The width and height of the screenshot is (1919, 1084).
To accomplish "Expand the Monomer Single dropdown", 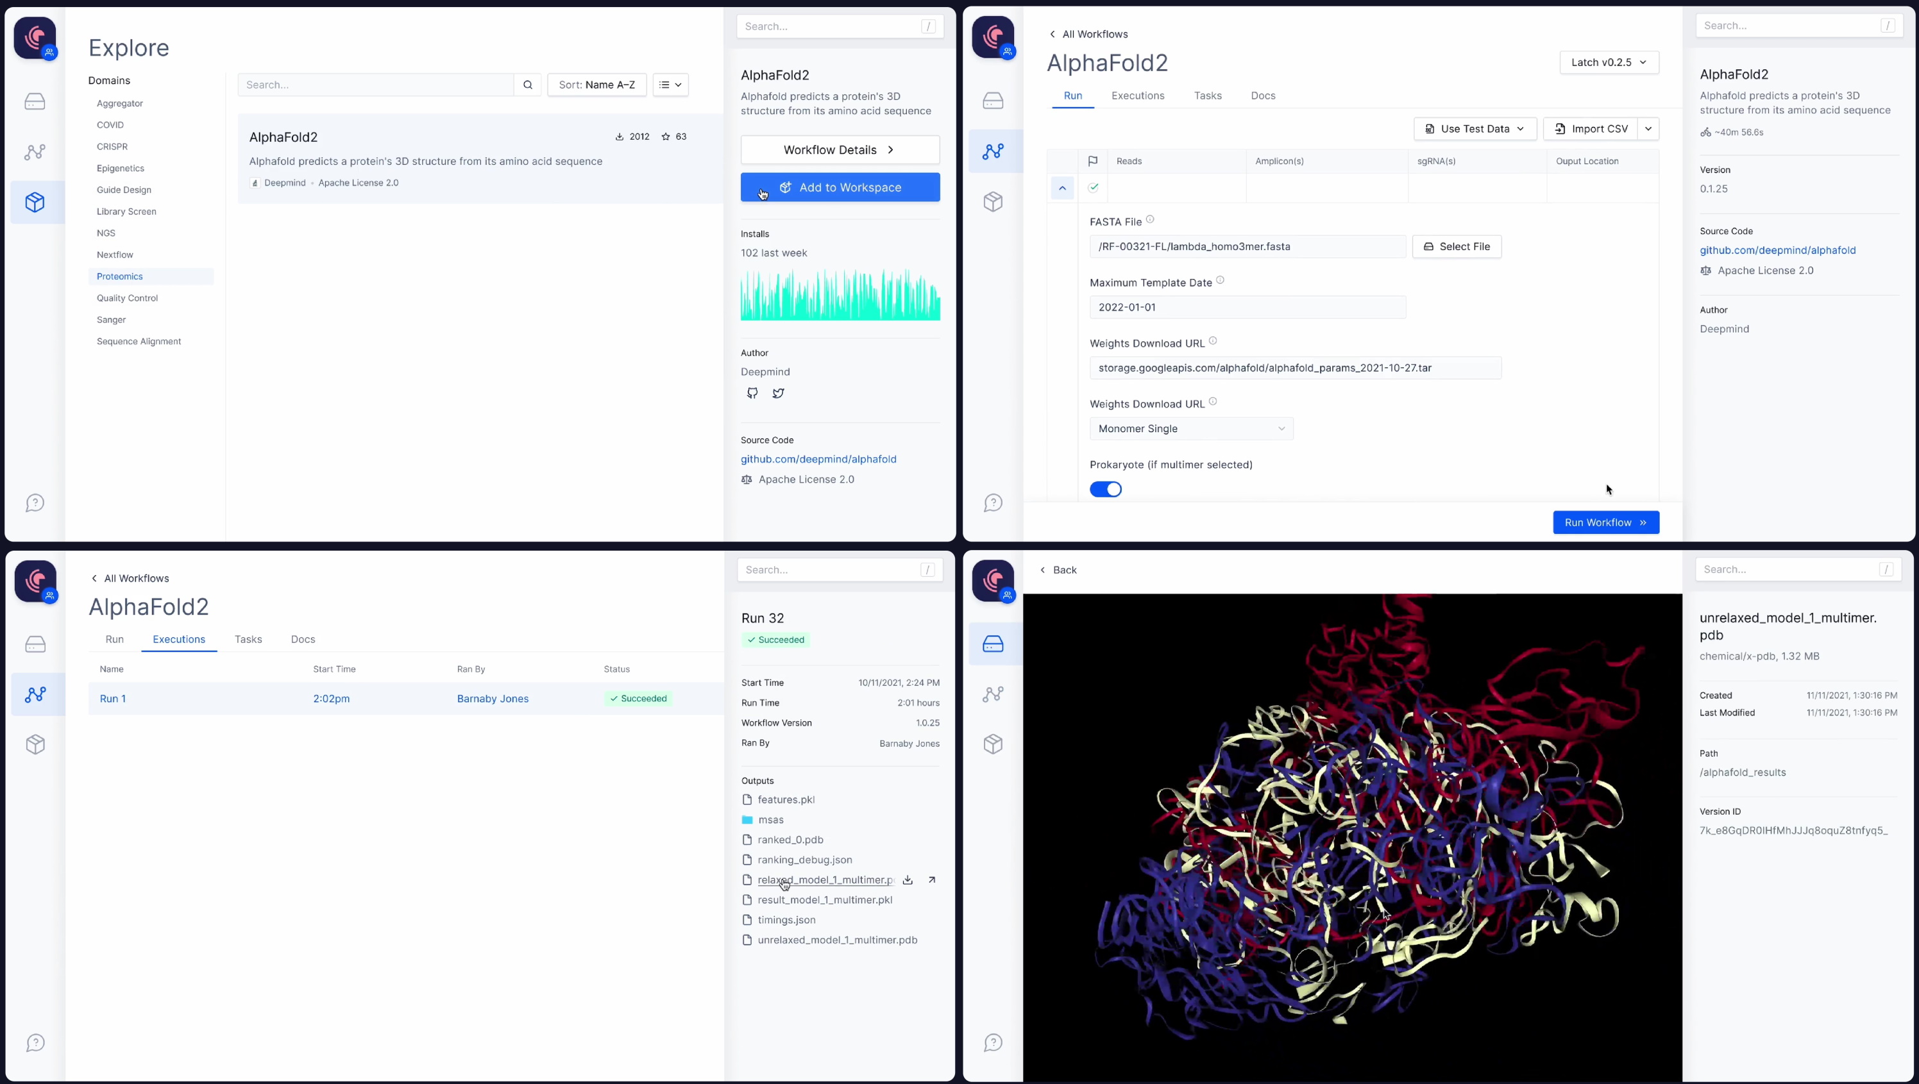I will click(1190, 429).
